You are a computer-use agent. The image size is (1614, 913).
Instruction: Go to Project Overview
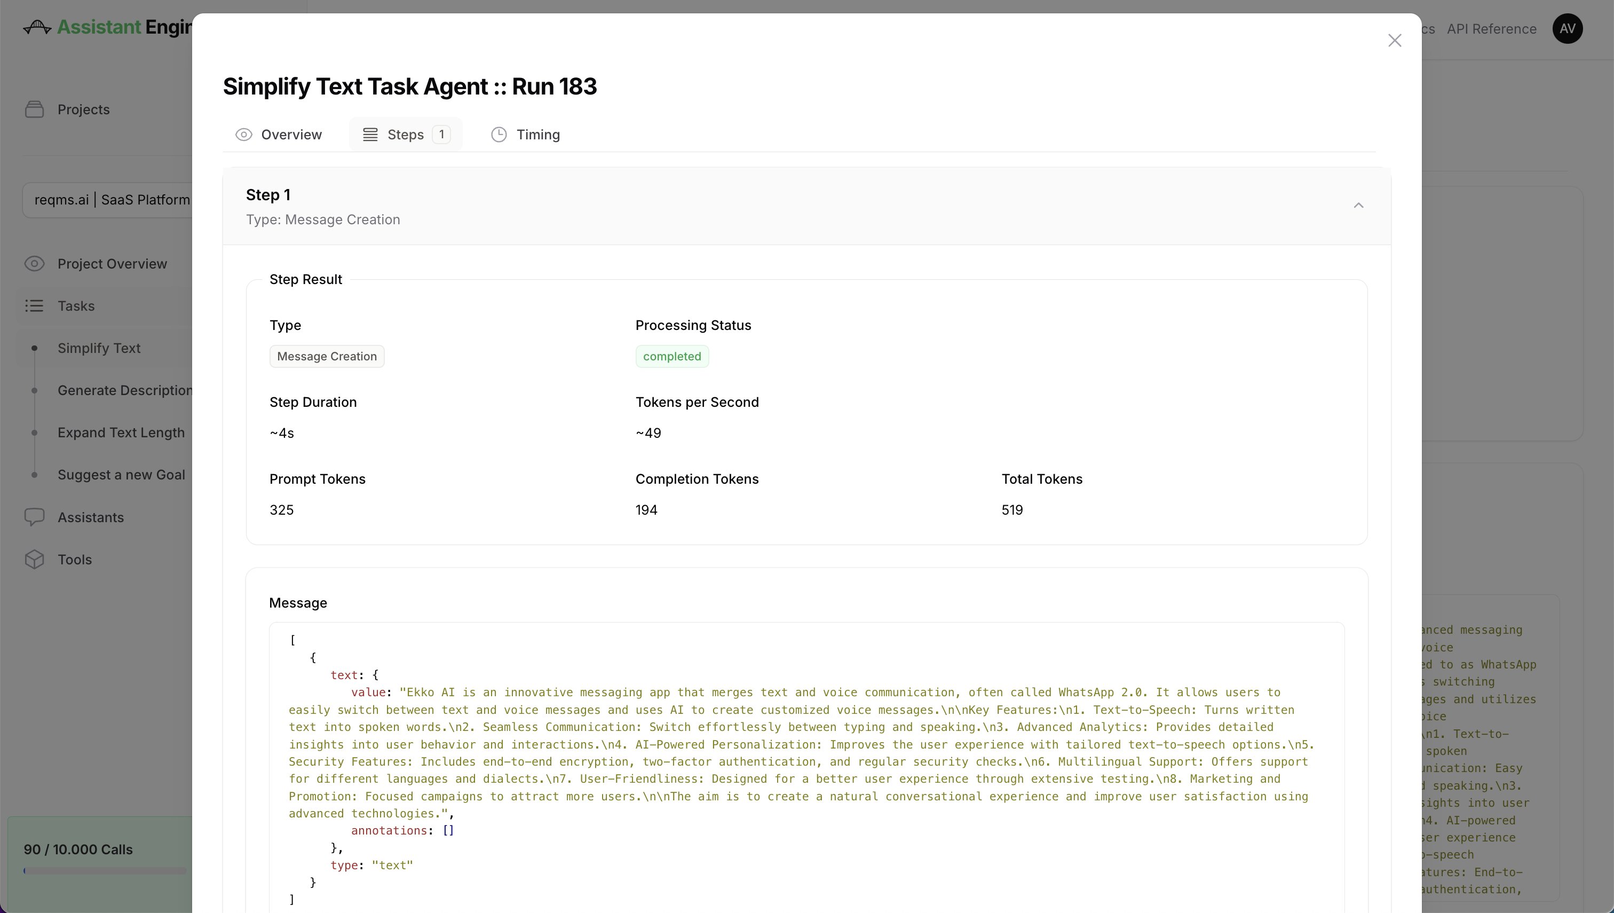pyautogui.click(x=112, y=264)
